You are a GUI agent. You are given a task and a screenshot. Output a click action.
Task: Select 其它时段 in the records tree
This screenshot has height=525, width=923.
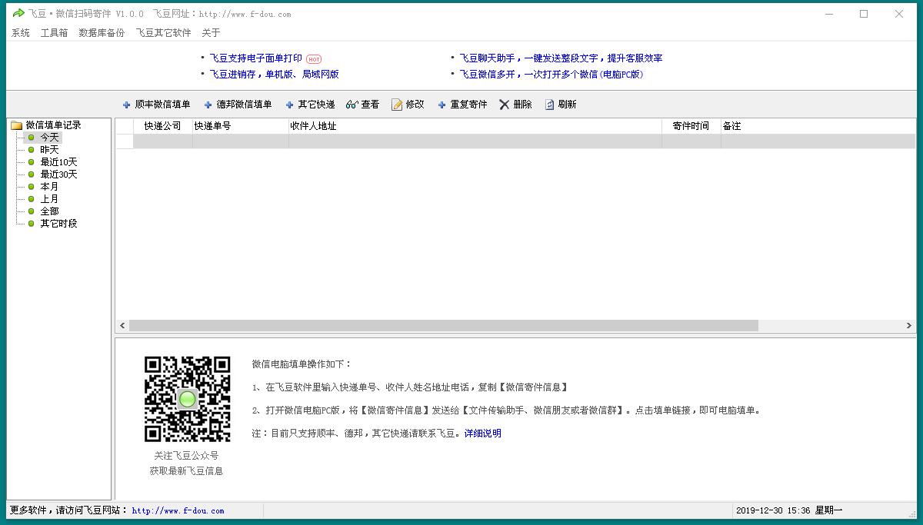(58, 224)
